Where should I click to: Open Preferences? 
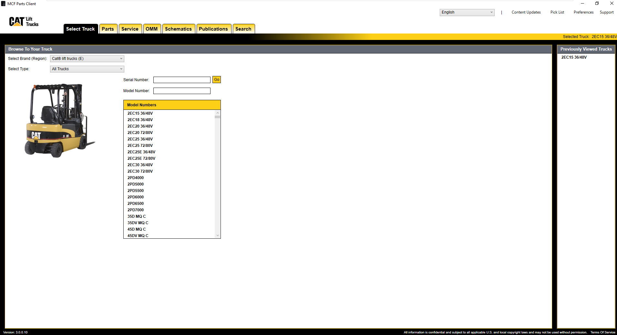pos(583,12)
